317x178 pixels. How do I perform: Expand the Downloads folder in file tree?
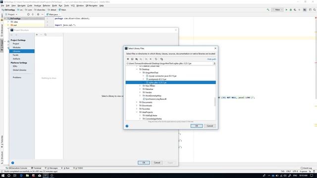pyautogui.click(x=137, y=105)
